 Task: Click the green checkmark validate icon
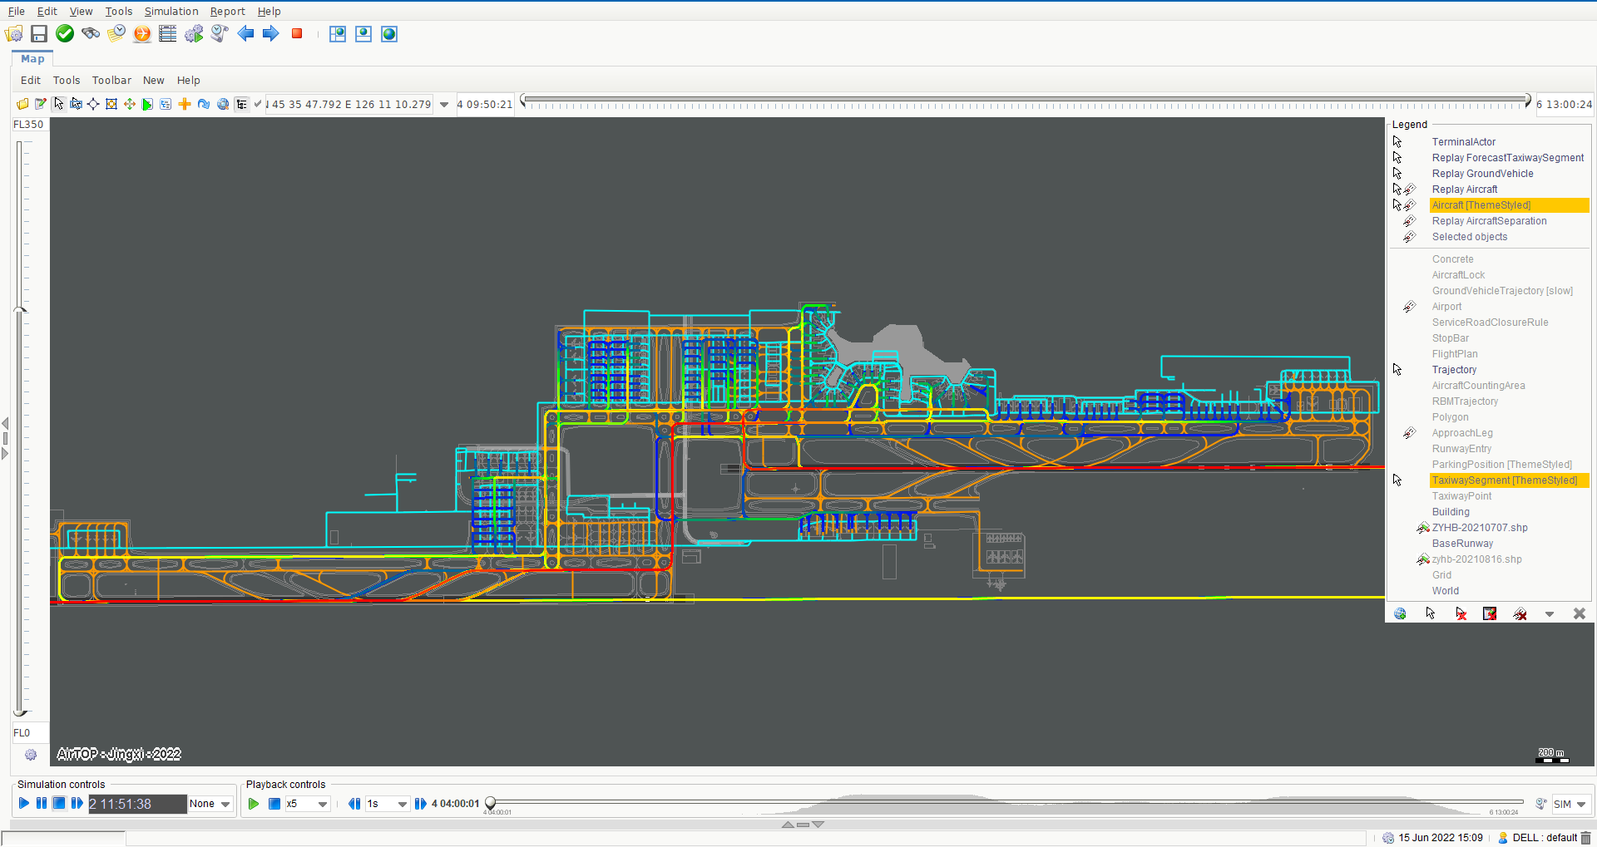(65, 33)
